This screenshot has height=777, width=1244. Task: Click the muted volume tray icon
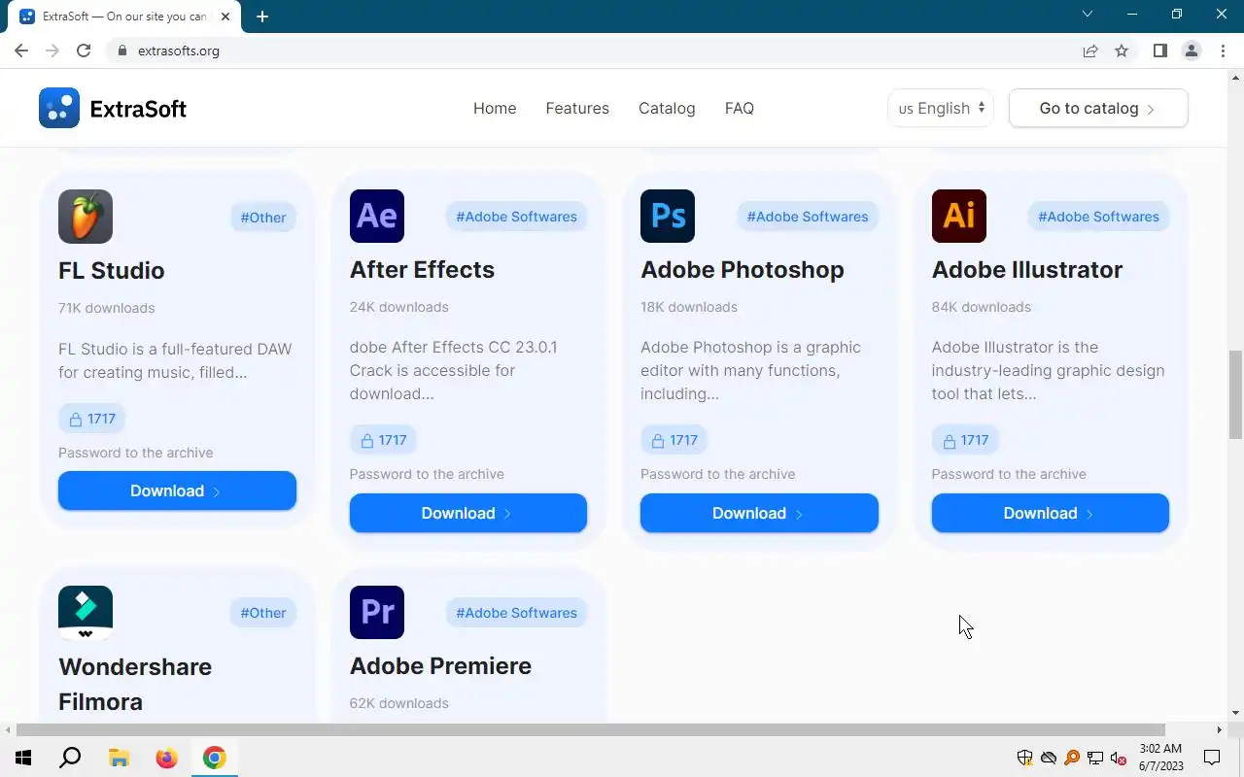(1119, 758)
